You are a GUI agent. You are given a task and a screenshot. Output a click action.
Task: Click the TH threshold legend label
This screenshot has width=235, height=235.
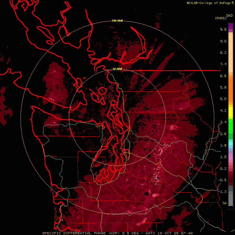[x=224, y=203]
